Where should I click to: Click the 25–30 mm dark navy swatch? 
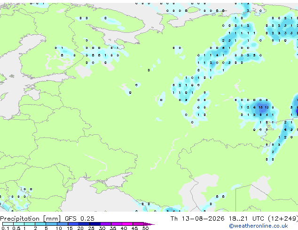pyautogui.click(x=94, y=224)
